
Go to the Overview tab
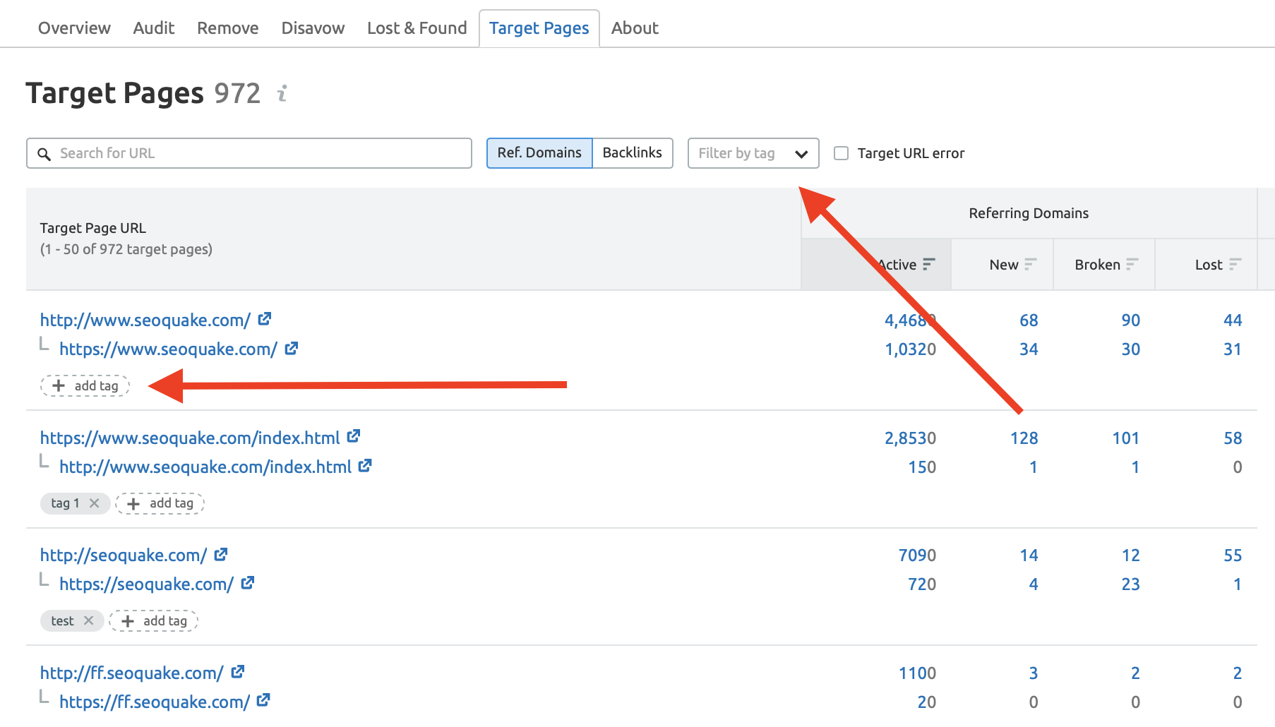point(74,28)
